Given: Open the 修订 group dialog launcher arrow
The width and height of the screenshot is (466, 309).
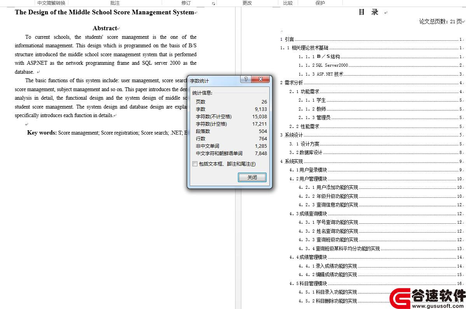Looking at the screenshot, I should pos(213,3).
